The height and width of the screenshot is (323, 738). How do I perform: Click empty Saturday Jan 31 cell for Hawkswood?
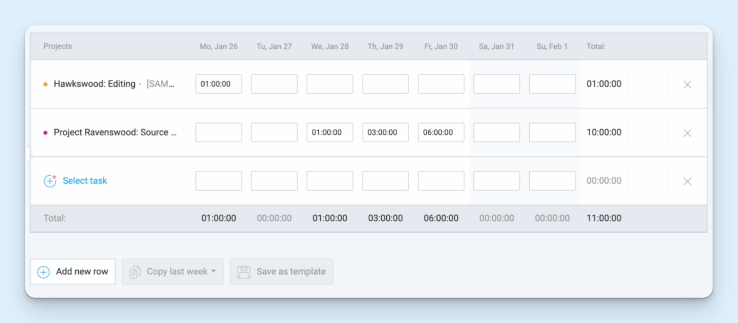point(497,84)
